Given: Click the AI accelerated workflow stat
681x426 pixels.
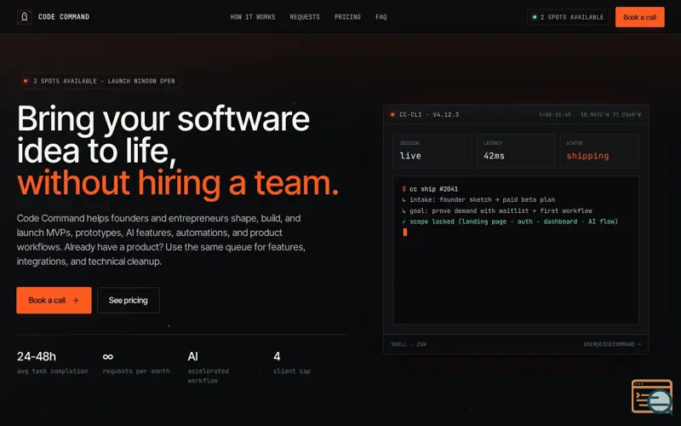Looking at the screenshot, I should tap(209, 367).
